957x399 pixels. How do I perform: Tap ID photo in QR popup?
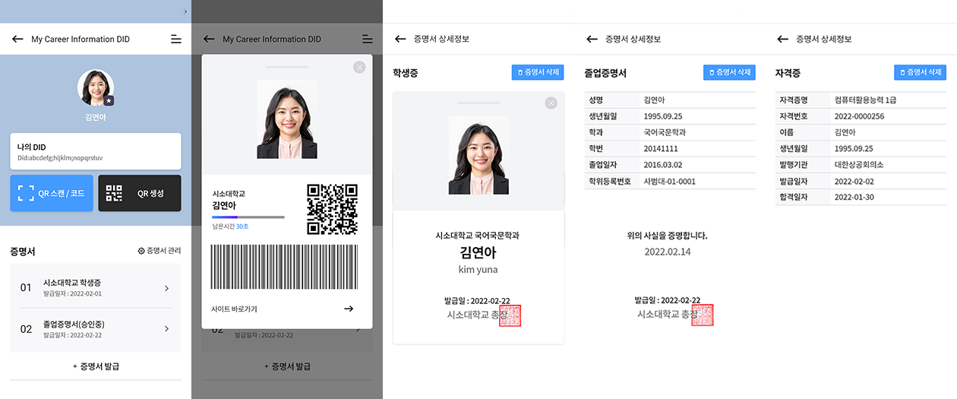[x=287, y=119]
